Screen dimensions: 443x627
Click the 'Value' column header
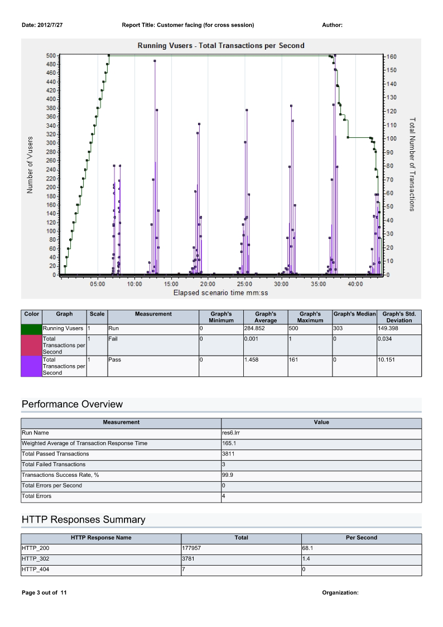coord(321,422)
